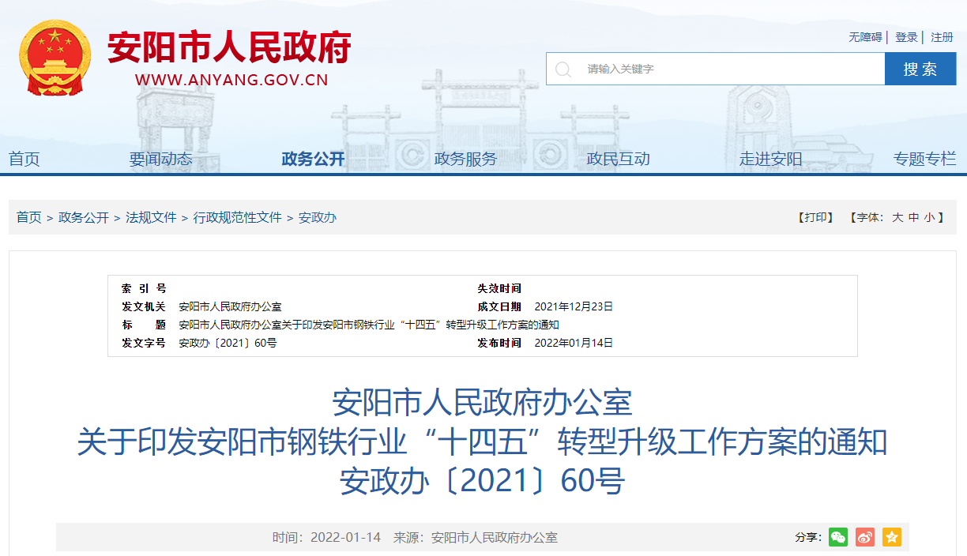This screenshot has width=967, height=556.
Task: Share article via Weibo icon
Action: pos(865,537)
